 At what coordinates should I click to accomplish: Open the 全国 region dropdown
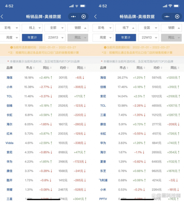[149, 28]
